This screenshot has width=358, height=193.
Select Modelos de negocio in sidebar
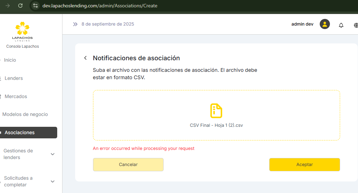25,115
